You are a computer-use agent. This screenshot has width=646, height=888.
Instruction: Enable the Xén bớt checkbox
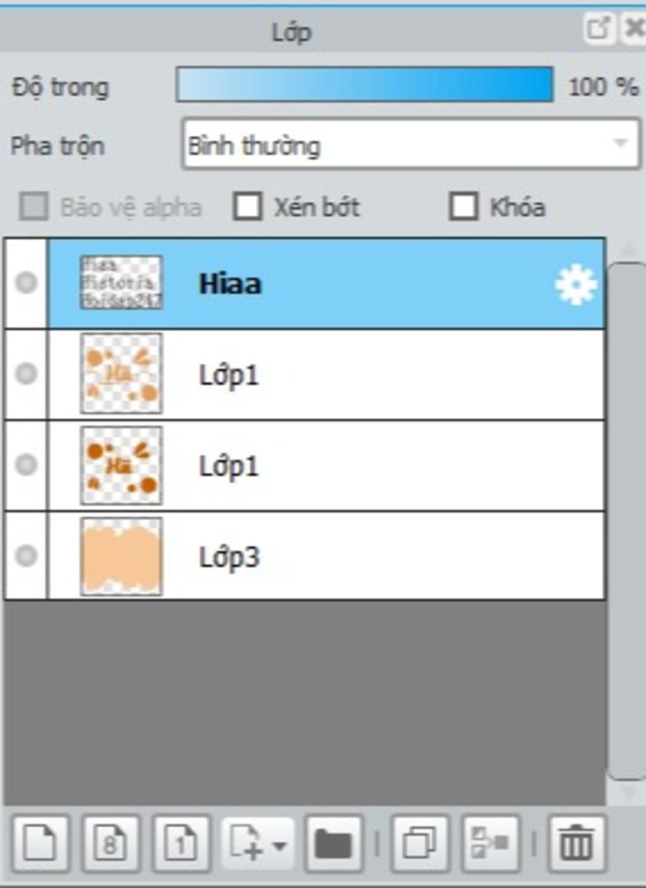pyautogui.click(x=247, y=207)
